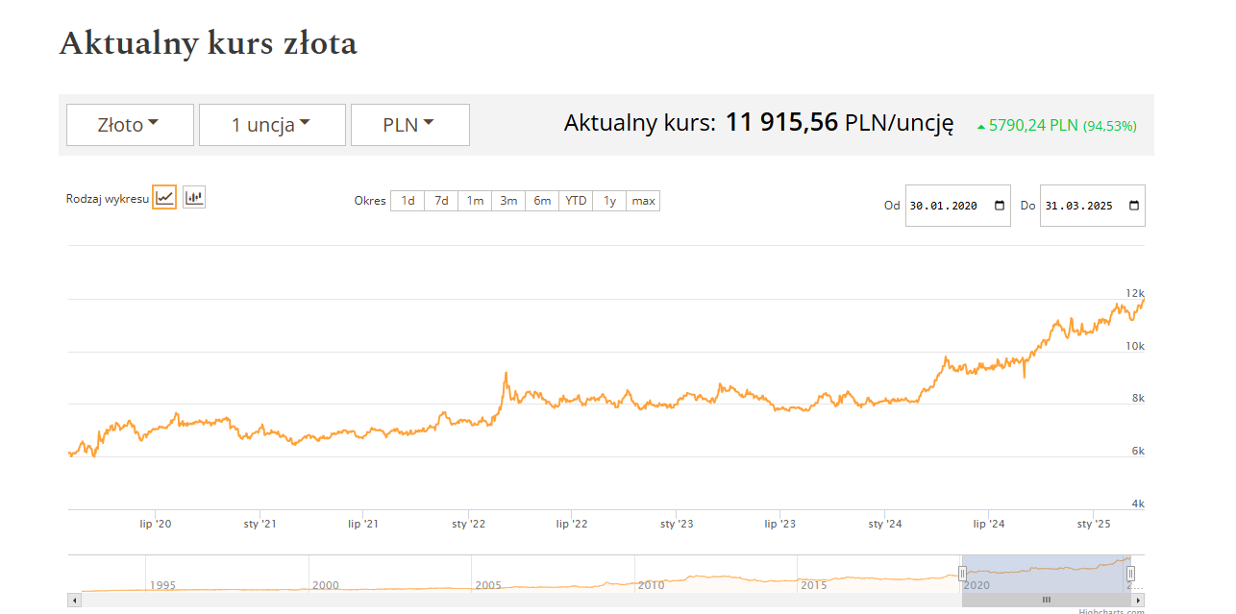
Task: Switch to candlestick chart type icon
Action: point(194,198)
